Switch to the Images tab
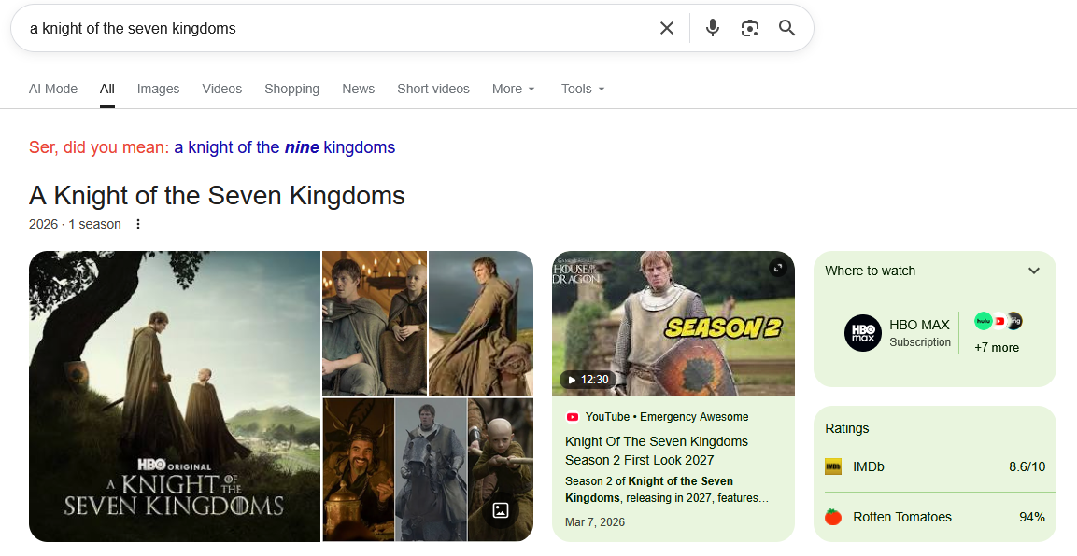 click(x=158, y=90)
